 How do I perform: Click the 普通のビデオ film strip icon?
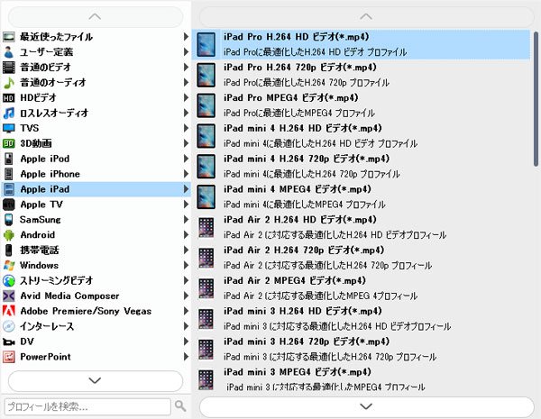[9, 68]
